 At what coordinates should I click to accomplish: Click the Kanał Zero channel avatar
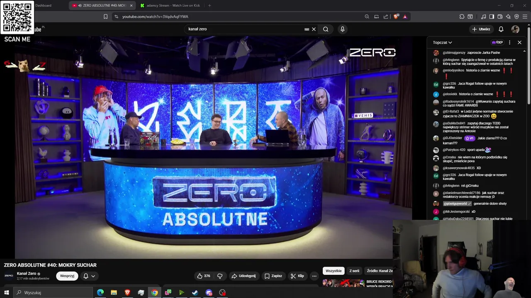pos(9,276)
